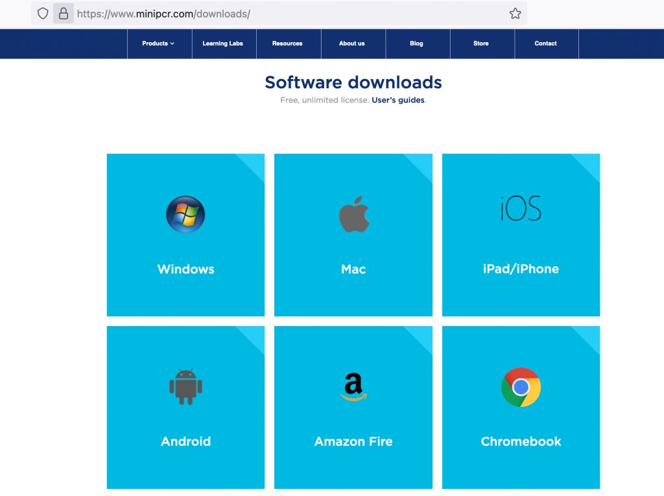This screenshot has width=664, height=496.
Task: Open the Resources menu item
Action: 287,43
